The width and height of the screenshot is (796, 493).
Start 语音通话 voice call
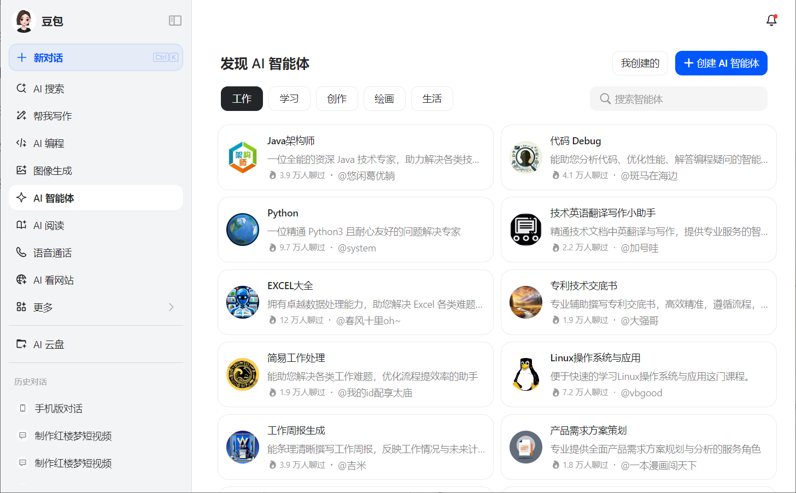pyautogui.click(x=52, y=253)
